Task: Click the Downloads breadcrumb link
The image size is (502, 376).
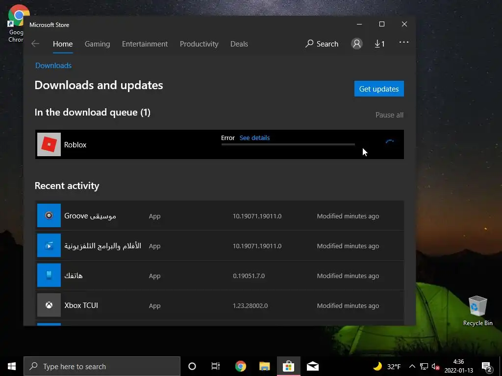Action: tap(53, 65)
